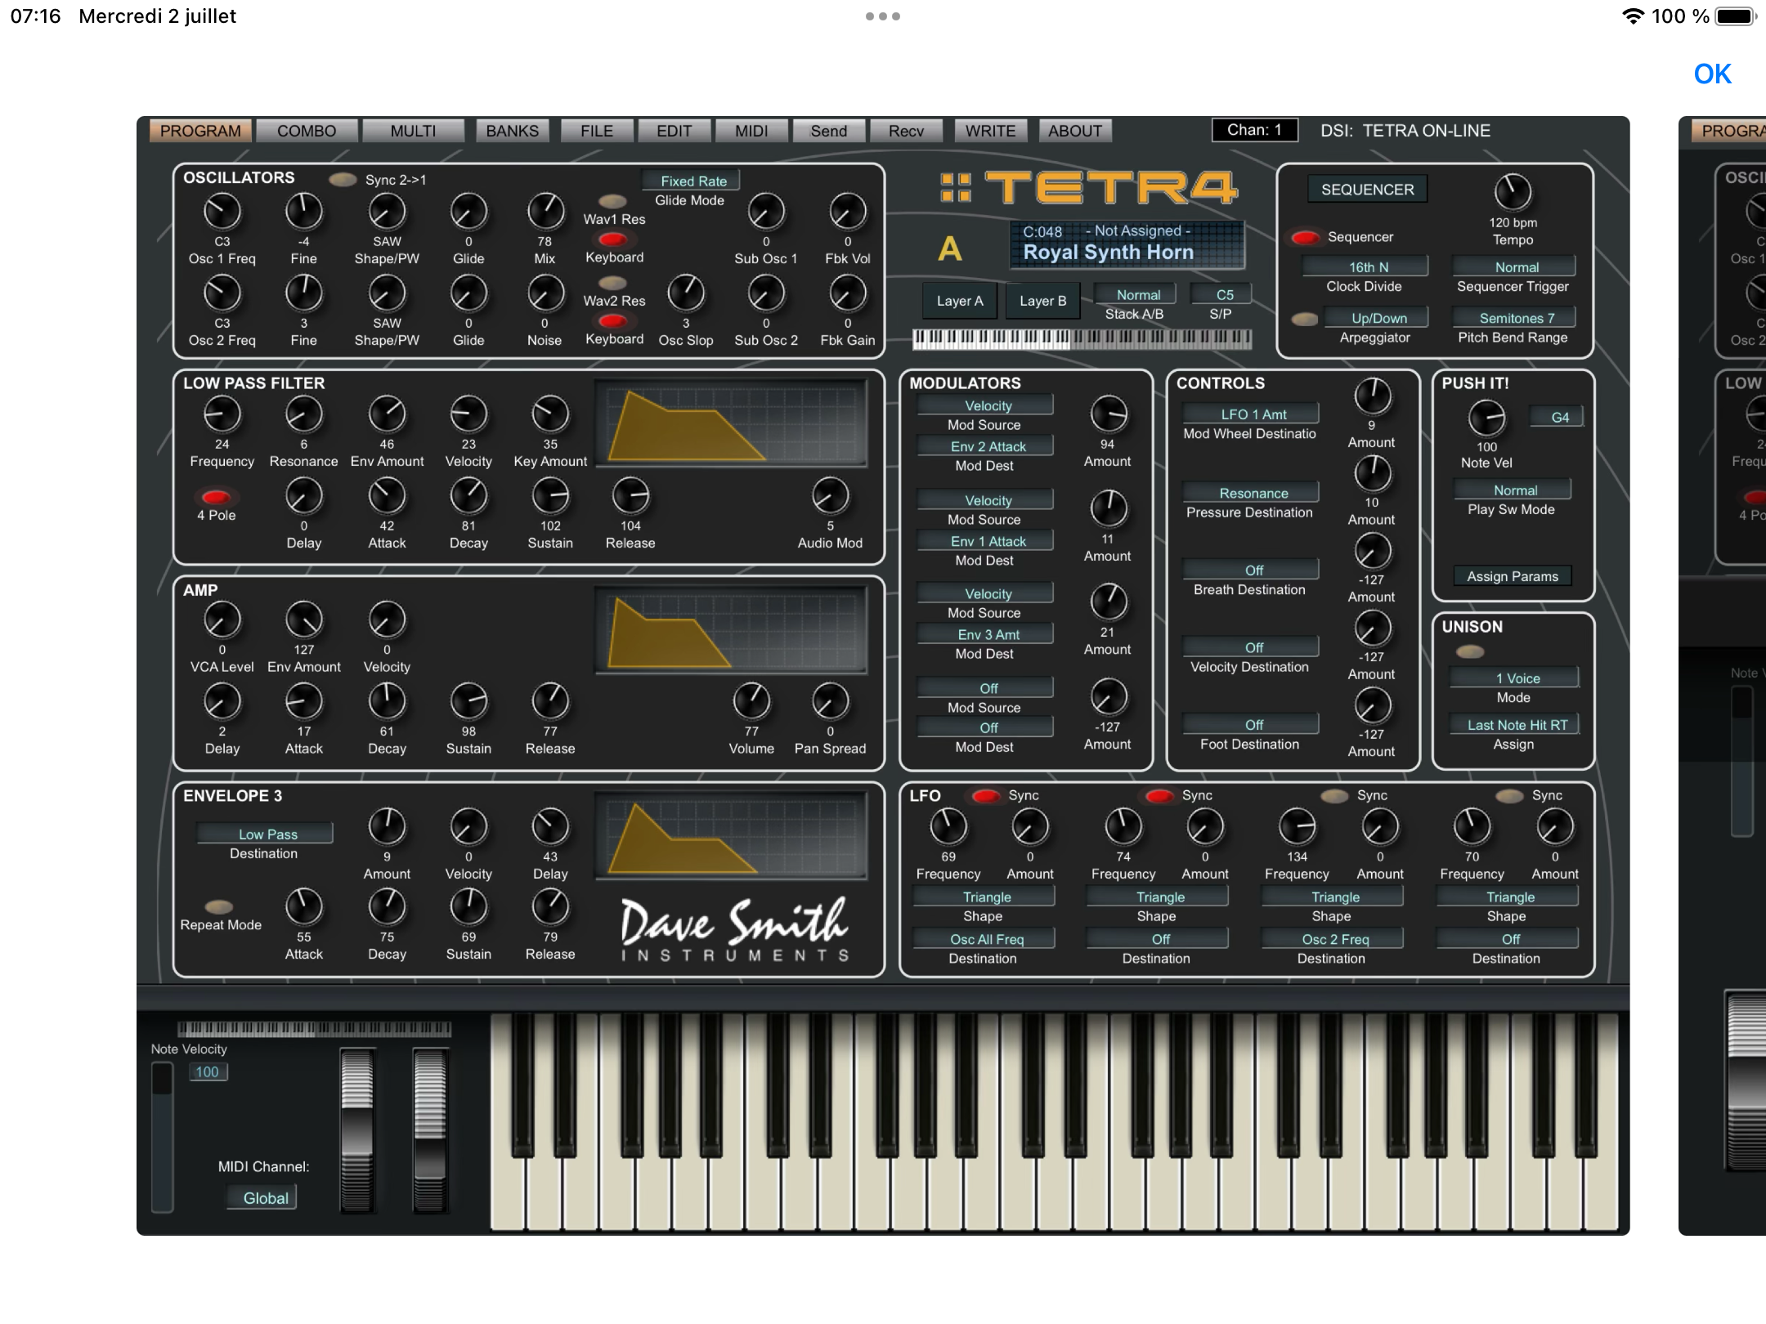Click the SEQUENCER button
The image size is (1766, 1324).
(1367, 190)
